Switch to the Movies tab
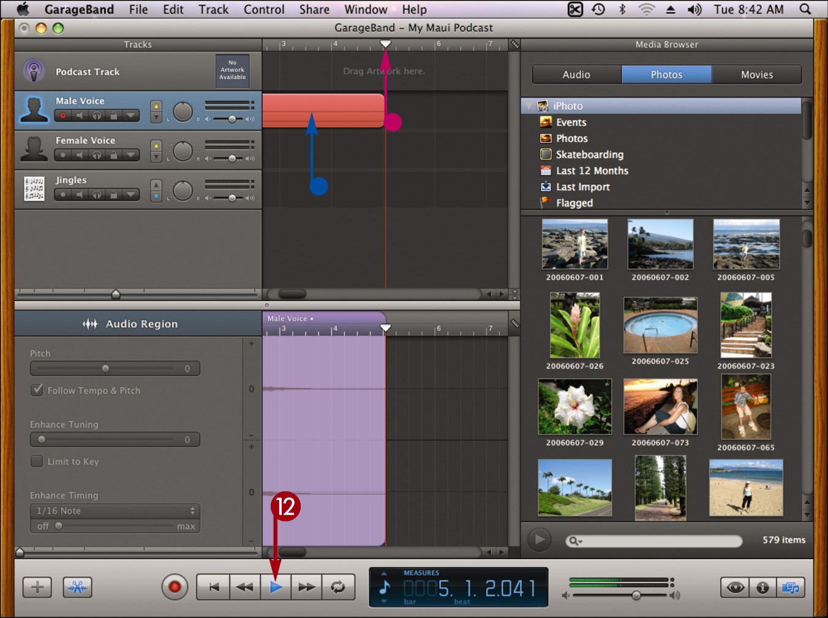 point(757,75)
